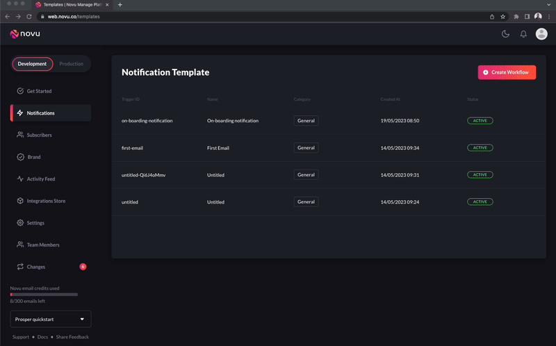Toggle dark mode with the moon icon
This screenshot has width=556, height=346.
tap(505, 34)
